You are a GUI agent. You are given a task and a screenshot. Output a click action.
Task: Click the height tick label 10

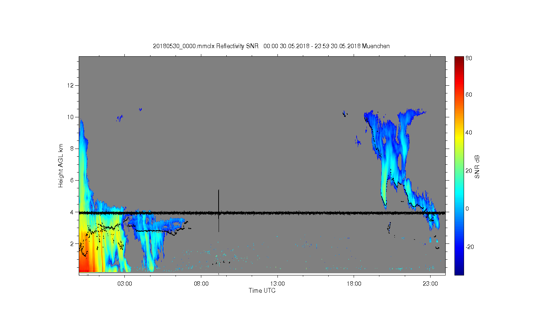point(71,117)
